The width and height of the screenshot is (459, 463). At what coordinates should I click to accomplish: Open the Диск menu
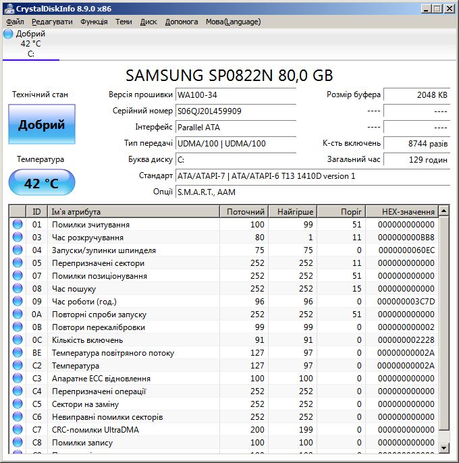point(148,22)
